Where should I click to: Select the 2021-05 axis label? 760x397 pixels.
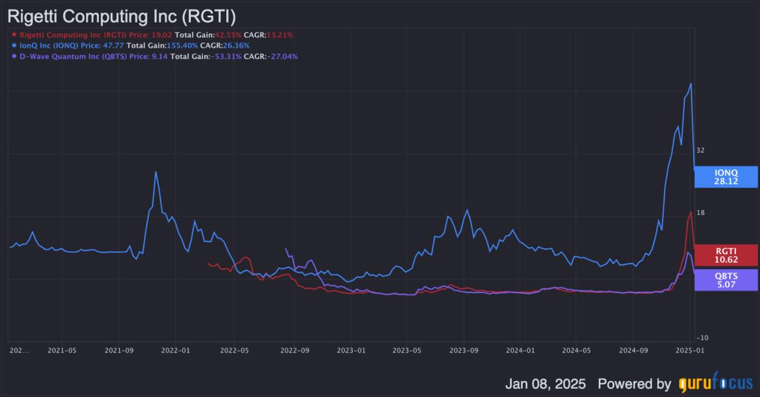click(62, 349)
